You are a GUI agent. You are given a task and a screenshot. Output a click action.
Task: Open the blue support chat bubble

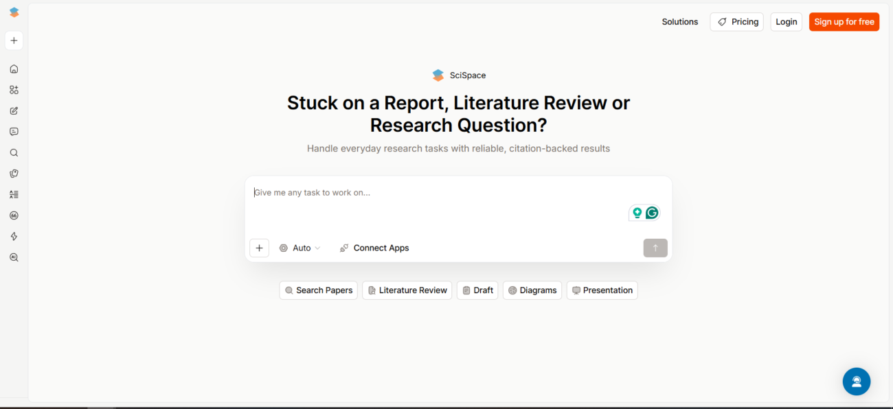point(856,382)
